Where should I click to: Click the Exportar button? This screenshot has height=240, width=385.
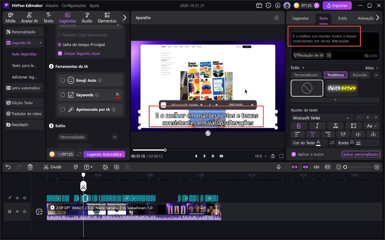[337, 5]
